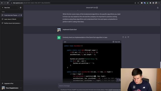
Task: Open the Timur Shagiakhmetov account menu
Action: click(12, 88)
